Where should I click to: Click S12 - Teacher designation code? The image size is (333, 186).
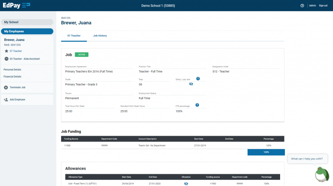[221, 72]
